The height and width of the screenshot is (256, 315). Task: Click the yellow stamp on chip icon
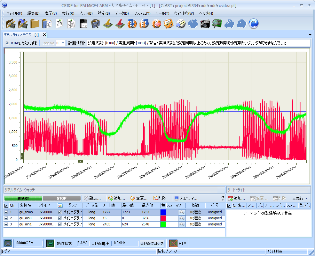point(108,24)
